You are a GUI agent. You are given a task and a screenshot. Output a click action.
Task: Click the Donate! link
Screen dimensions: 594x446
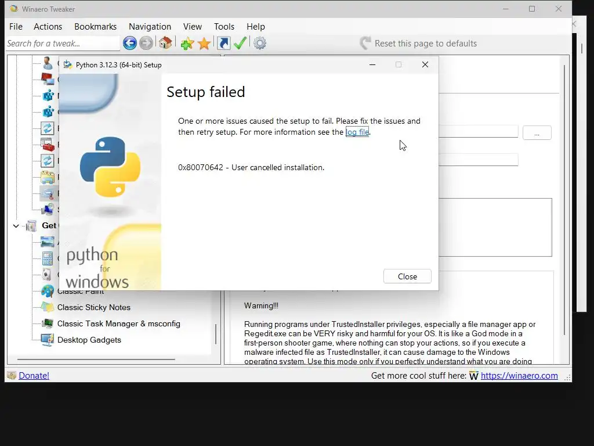34,376
